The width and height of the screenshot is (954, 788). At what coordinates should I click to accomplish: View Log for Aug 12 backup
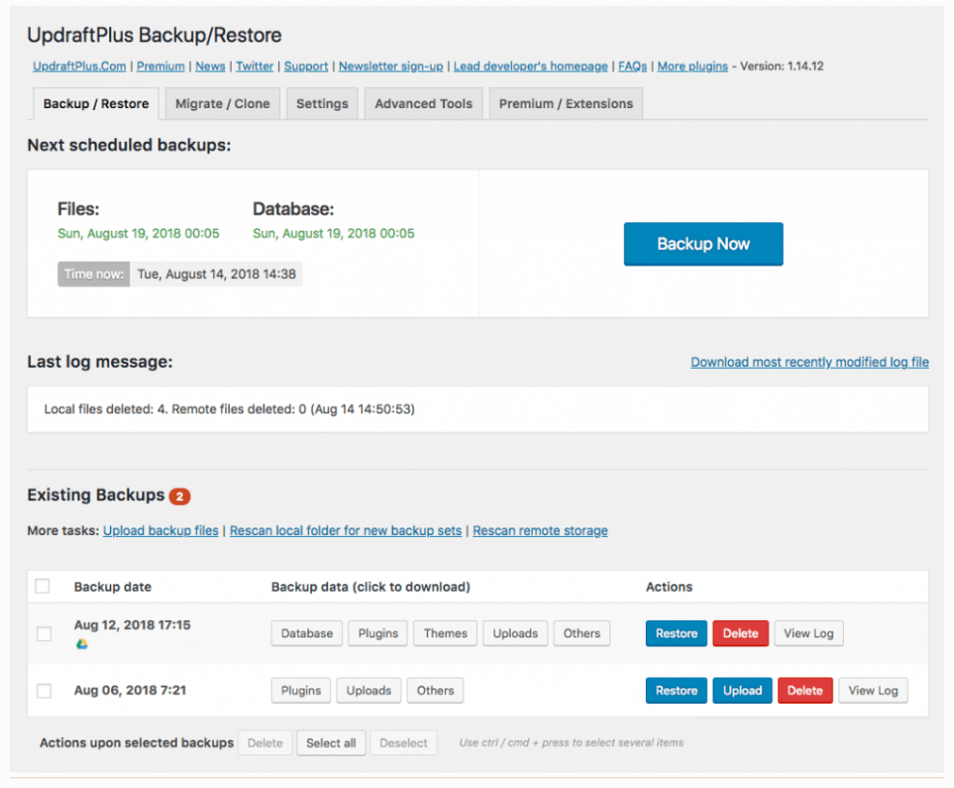coord(808,633)
